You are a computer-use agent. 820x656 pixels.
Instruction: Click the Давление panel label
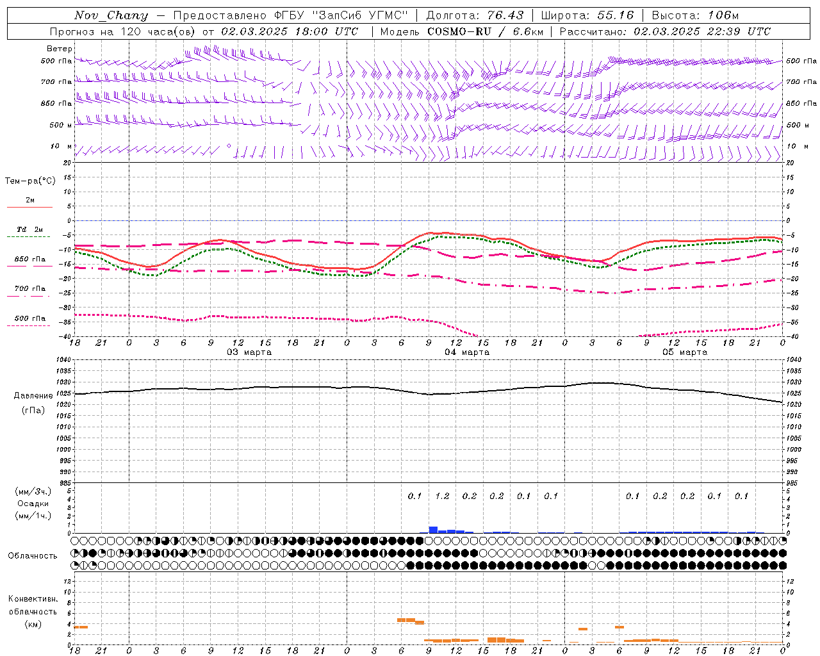click(33, 396)
